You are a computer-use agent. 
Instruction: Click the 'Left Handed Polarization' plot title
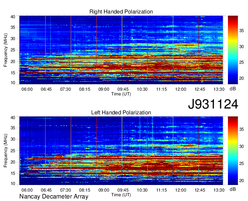click(x=121, y=113)
